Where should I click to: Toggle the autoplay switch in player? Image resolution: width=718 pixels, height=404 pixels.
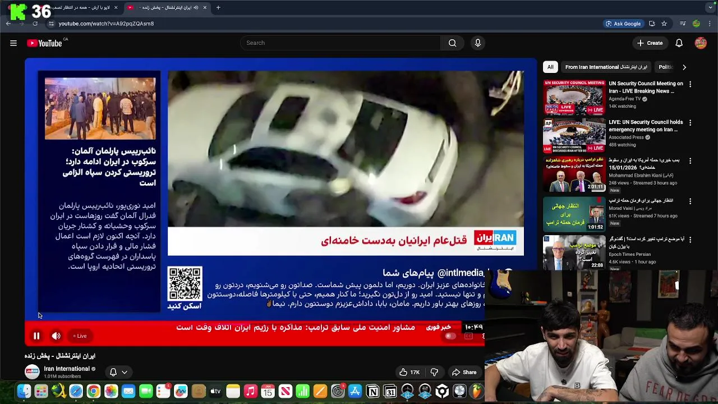450,336
